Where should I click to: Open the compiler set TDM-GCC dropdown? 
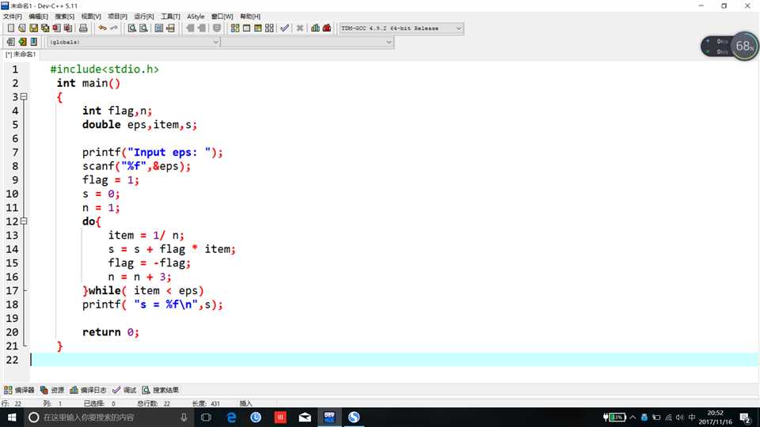(x=401, y=28)
